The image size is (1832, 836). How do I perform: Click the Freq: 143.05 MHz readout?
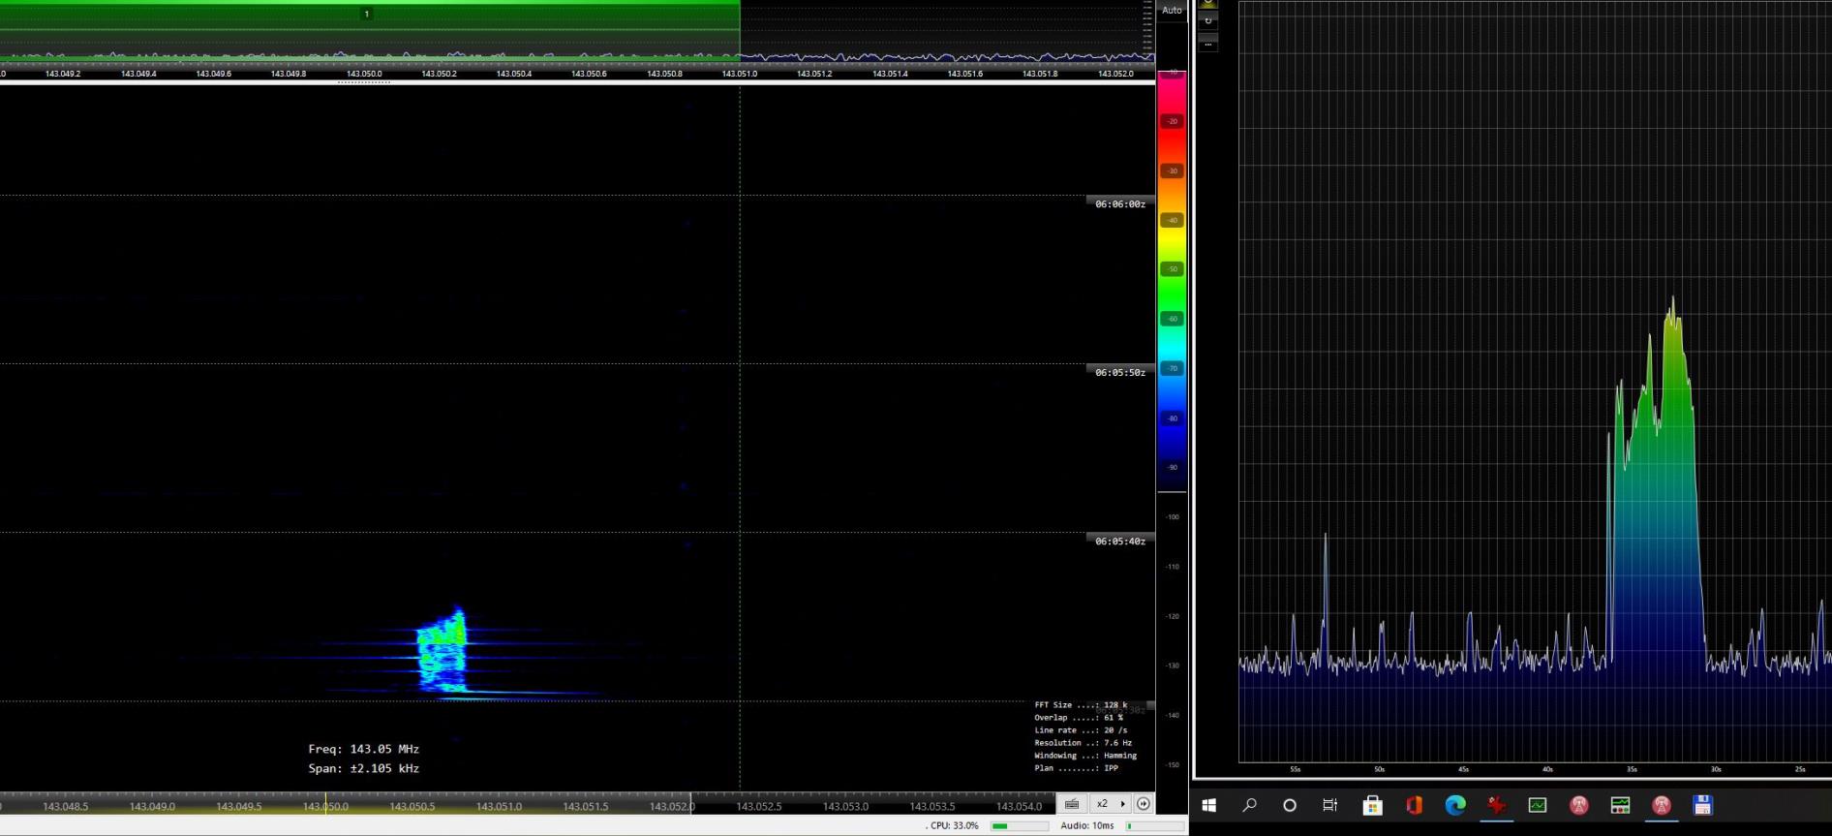pyautogui.click(x=364, y=749)
